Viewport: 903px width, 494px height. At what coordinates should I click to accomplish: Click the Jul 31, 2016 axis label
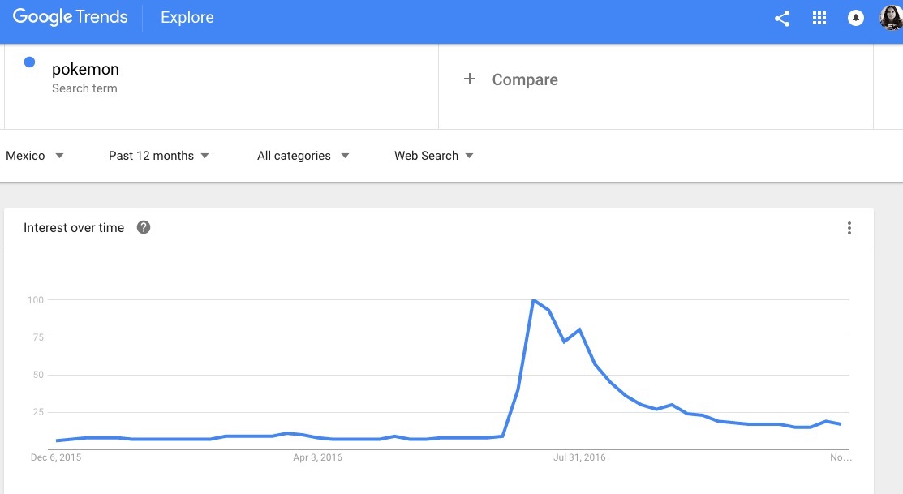(579, 457)
